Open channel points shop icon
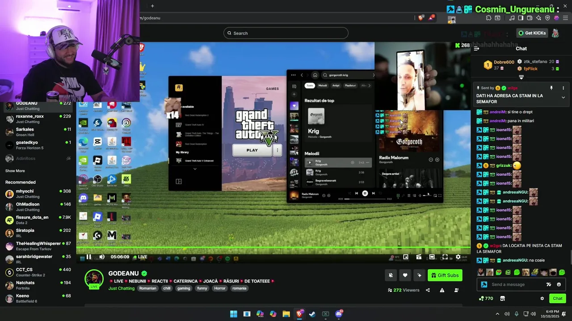572x321 pixels. (x=502, y=299)
